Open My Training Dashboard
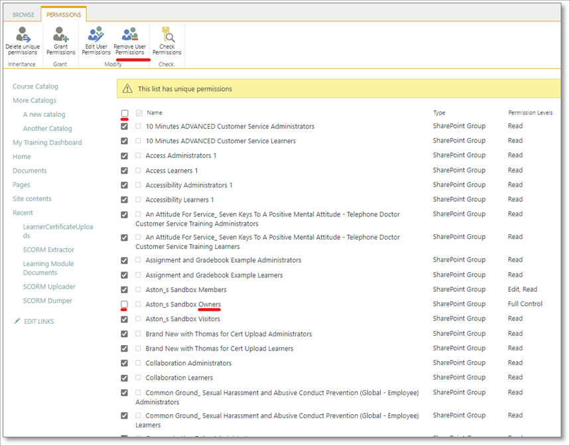Image resolution: width=570 pixels, height=446 pixels. click(47, 143)
